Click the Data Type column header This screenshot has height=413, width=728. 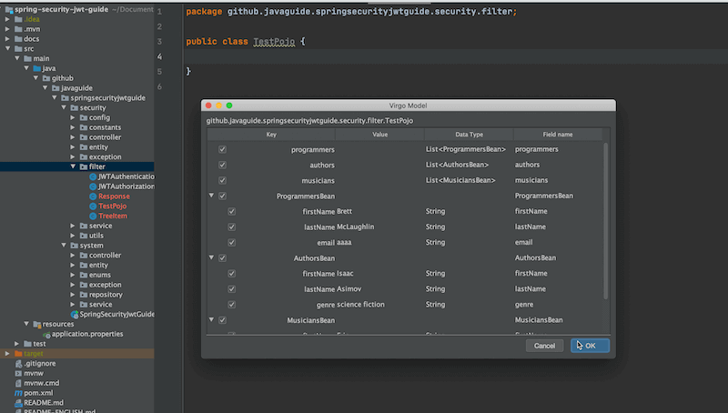coord(469,135)
